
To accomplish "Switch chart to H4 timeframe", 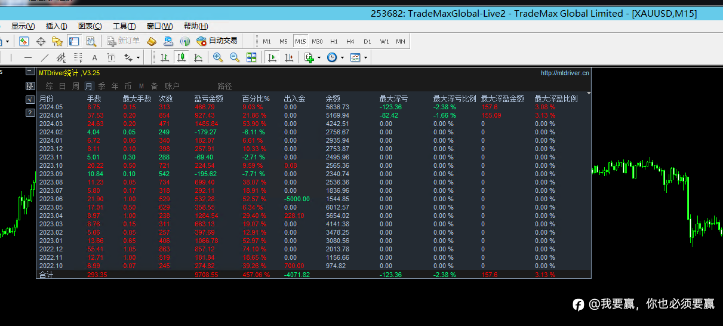I will point(350,41).
